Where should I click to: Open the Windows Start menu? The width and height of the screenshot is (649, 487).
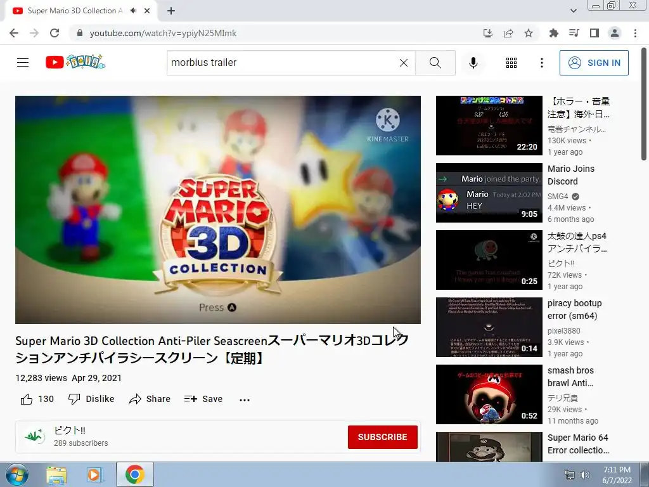[17, 474]
